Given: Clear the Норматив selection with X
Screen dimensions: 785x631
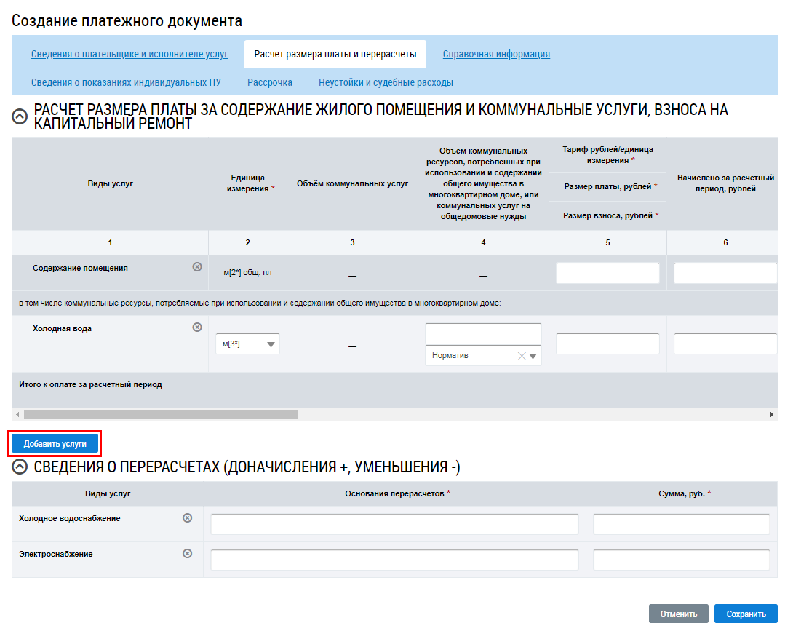Looking at the screenshot, I should point(521,356).
